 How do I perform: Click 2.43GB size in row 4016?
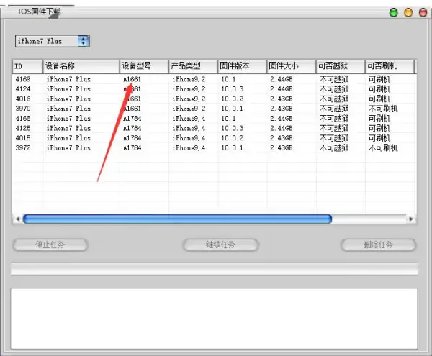tap(281, 99)
